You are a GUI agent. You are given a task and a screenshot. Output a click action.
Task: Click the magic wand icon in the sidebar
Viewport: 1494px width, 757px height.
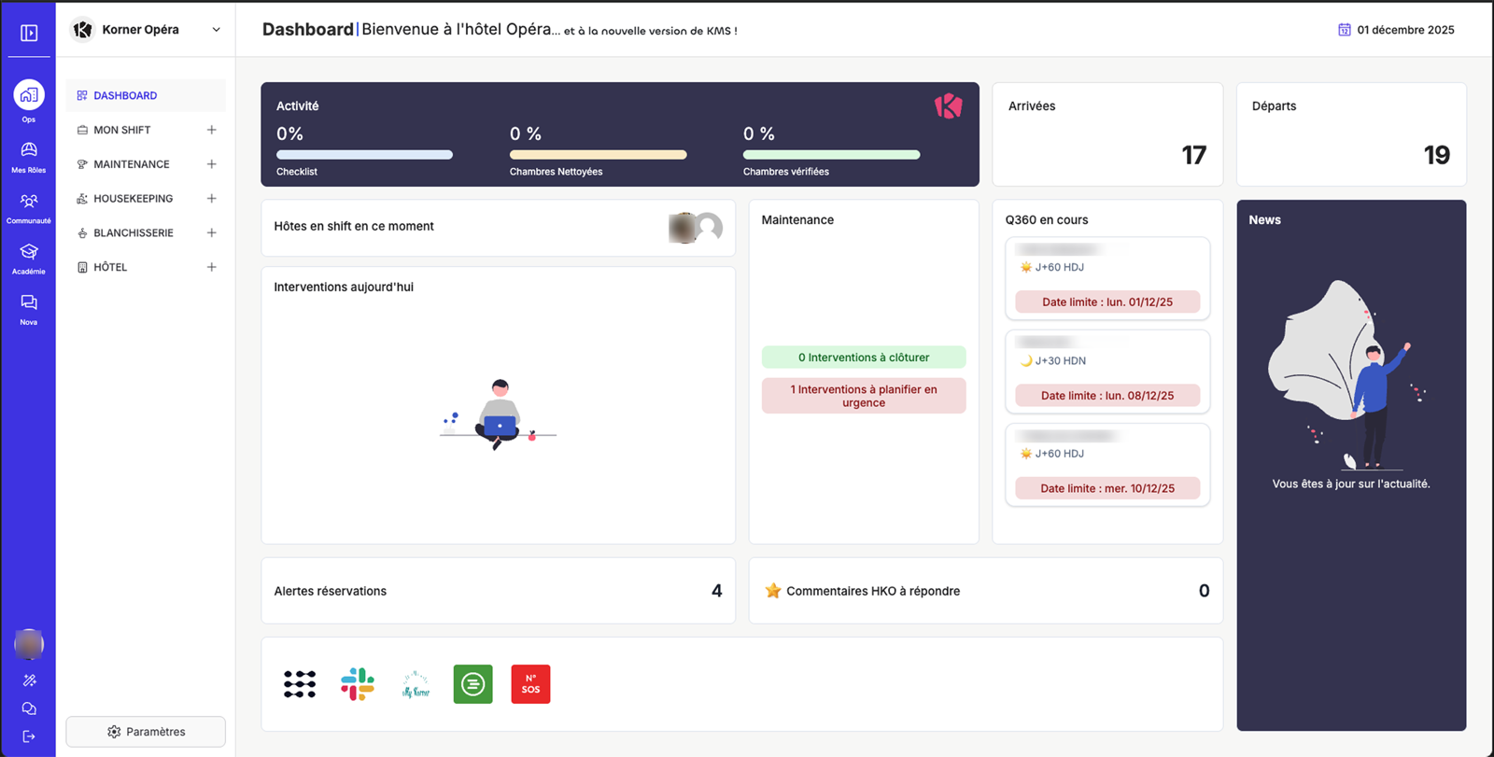[29, 680]
